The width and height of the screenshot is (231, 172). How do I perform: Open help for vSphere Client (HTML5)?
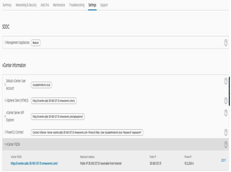(x=226, y=101)
